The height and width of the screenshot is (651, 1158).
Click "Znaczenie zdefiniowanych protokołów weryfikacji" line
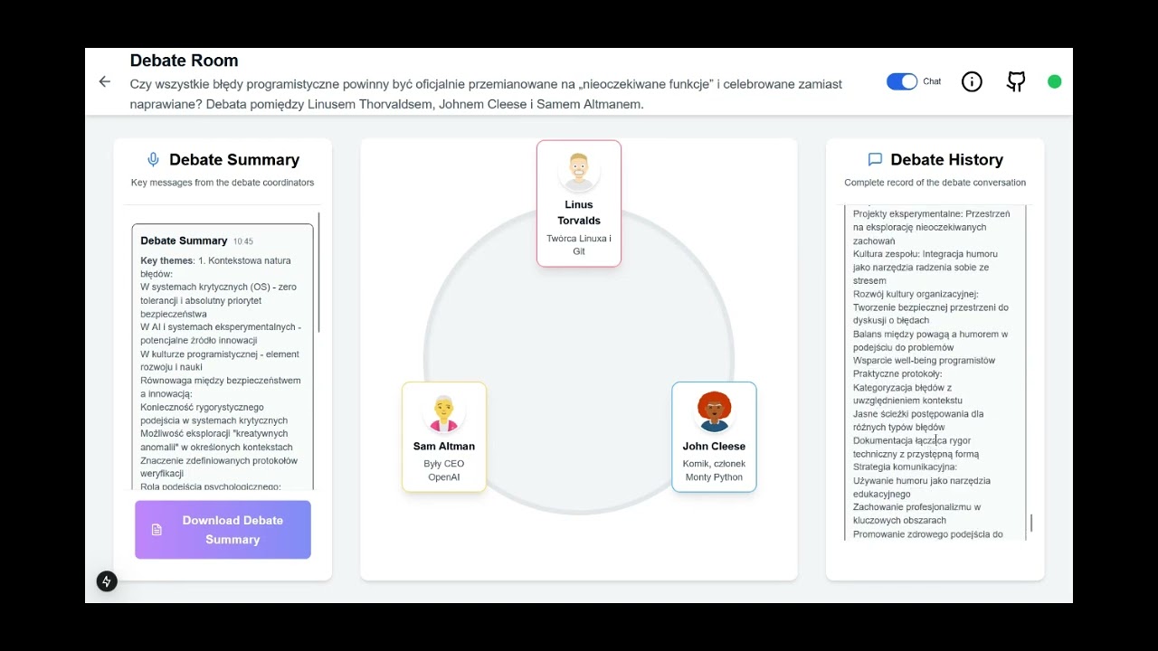pos(219,467)
